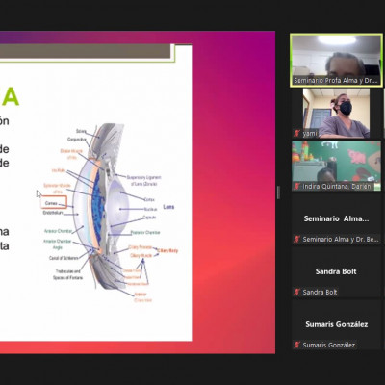Click muted mic icon by Seminario Alma y Dr. Be label

296,239
